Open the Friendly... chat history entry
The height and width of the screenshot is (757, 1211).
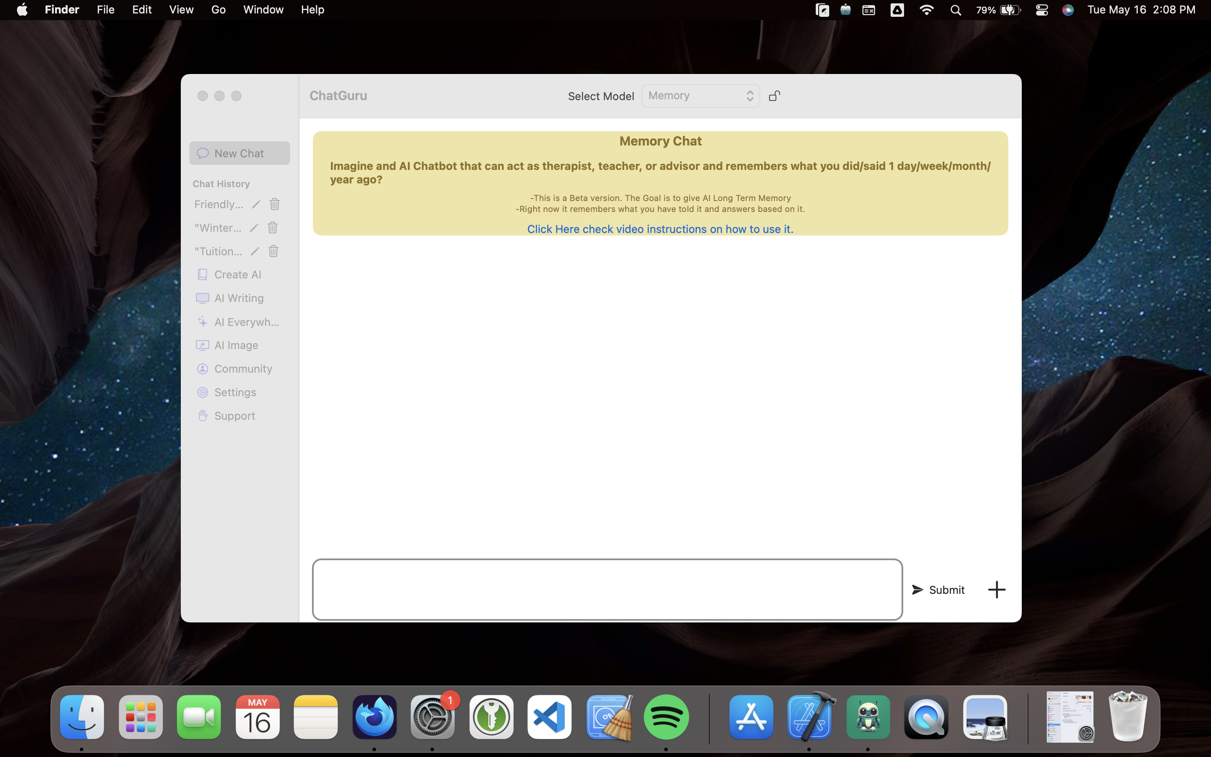[x=219, y=204]
